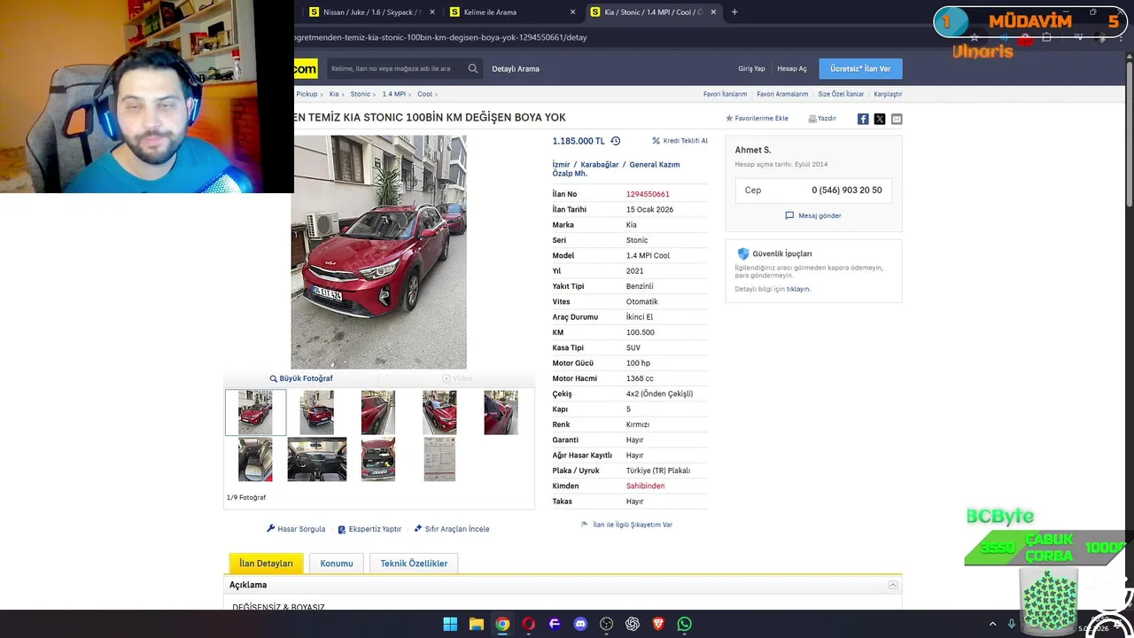Click Hasar Sorgula link
The image size is (1134, 638).
[296, 529]
